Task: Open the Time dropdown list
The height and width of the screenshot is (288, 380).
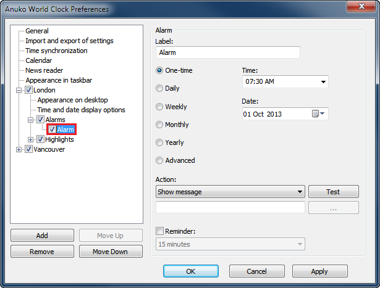Action: (323, 82)
